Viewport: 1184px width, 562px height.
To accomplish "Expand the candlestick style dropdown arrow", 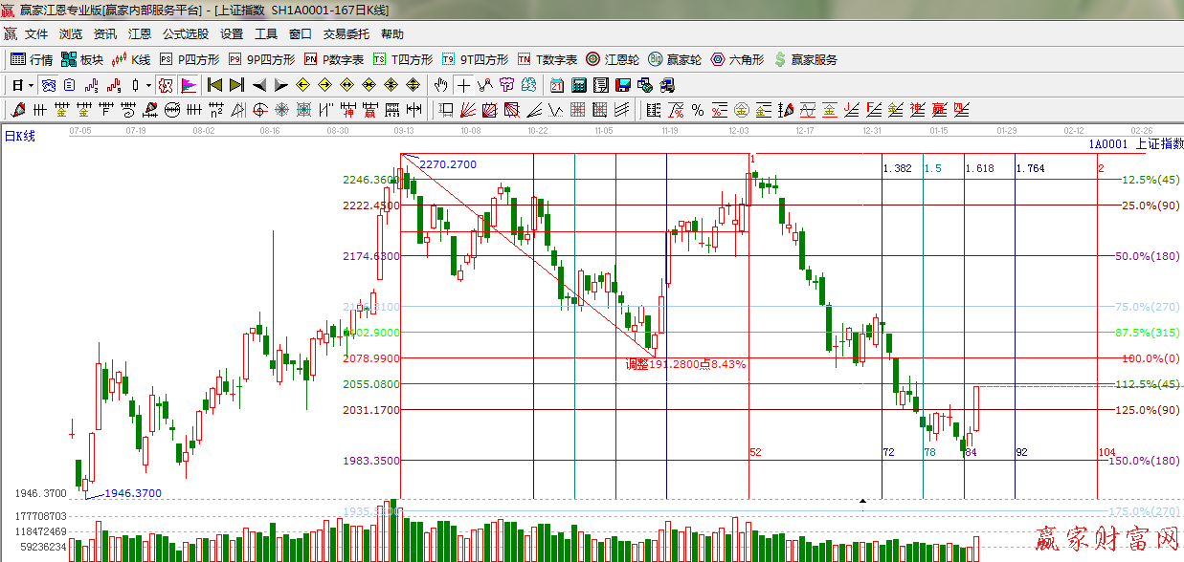I will [x=148, y=85].
